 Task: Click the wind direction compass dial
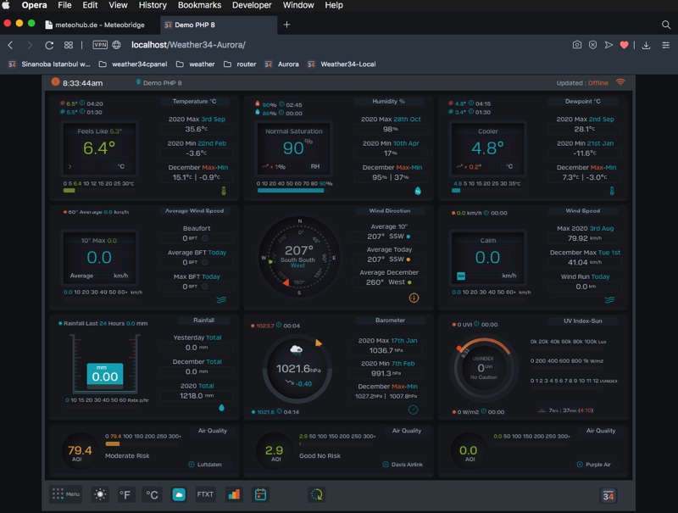point(299,257)
